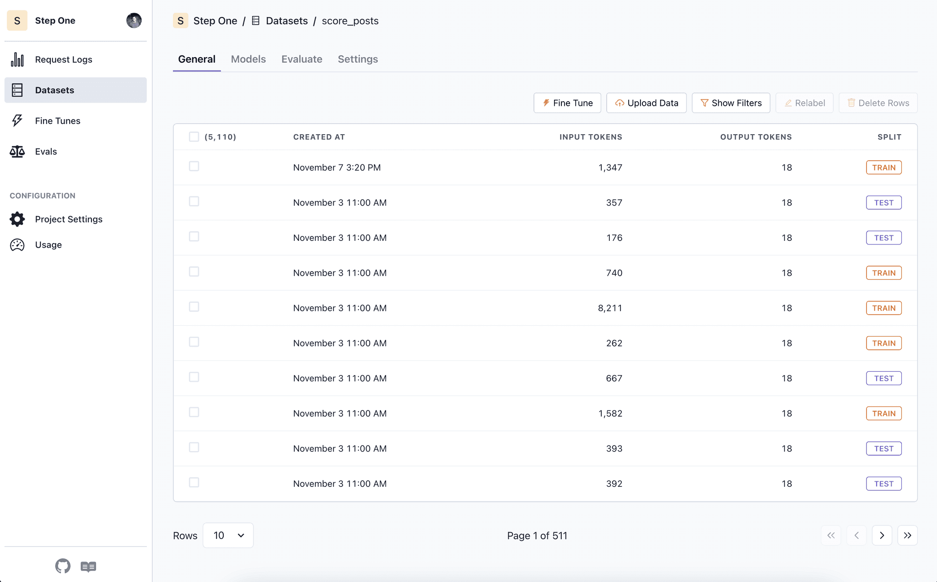Jump to the last page of the dataset
Screen dimensions: 937x582
(907, 535)
